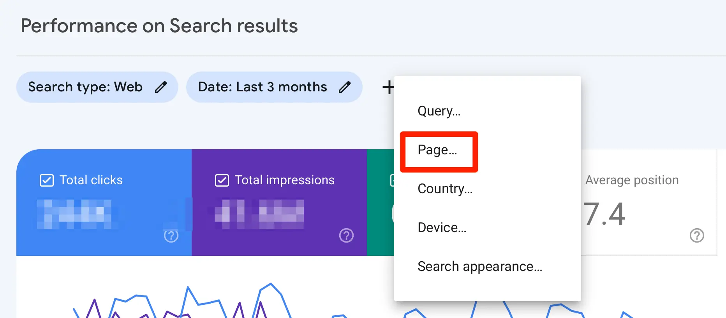This screenshot has width=726, height=318.
Task: Click the pencil icon on Date chip
Action: click(344, 87)
